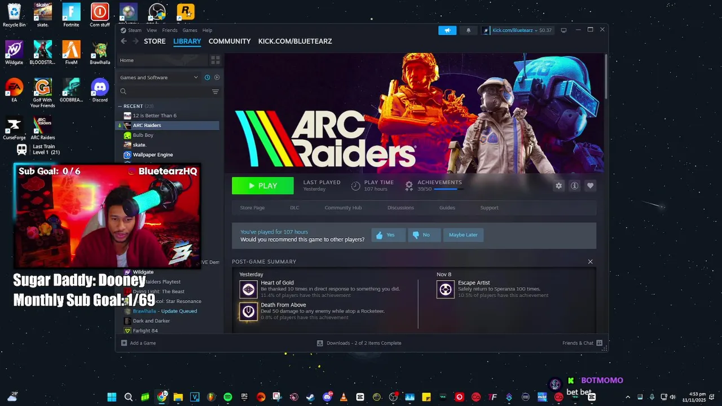Close the Post-Game Summary panel
The image size is (722, 406).
591,262
